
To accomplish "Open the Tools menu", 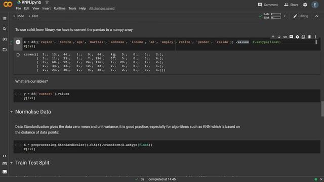I will [72, 9].
